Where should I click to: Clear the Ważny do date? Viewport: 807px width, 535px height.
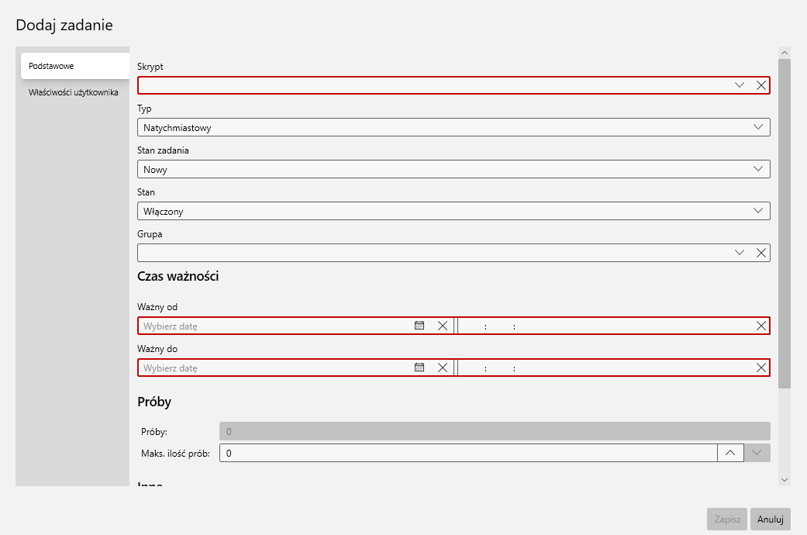443,368
